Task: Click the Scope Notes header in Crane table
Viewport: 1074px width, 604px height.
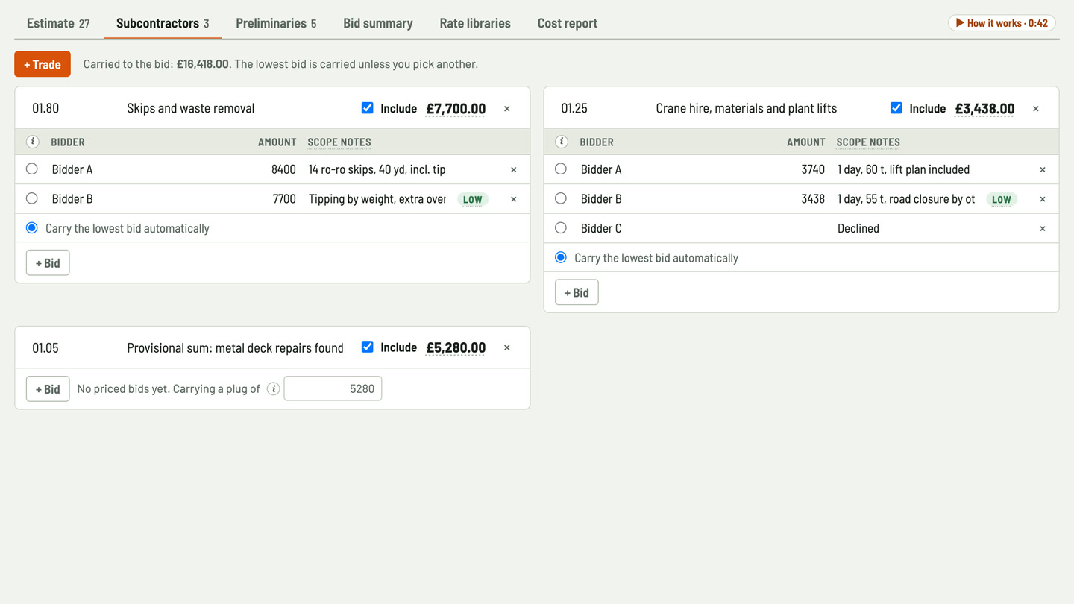Action: 868,142
